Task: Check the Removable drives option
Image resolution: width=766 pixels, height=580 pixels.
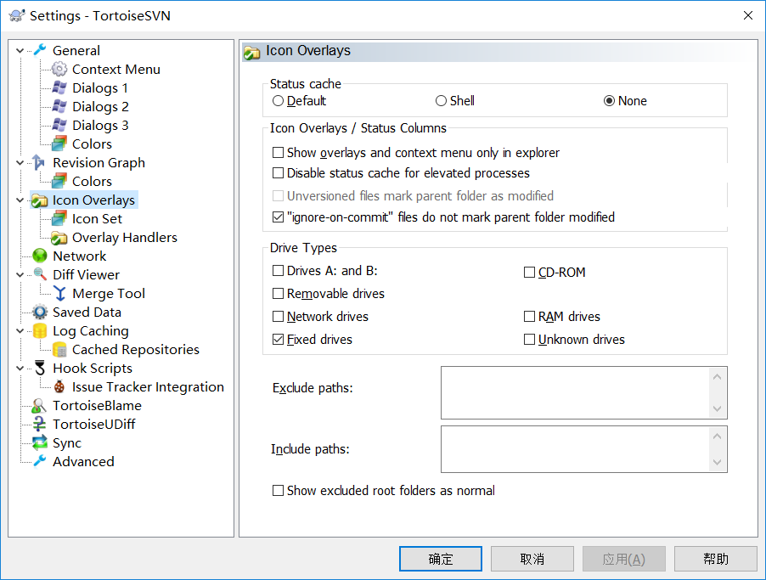Action: click(278, 293)
